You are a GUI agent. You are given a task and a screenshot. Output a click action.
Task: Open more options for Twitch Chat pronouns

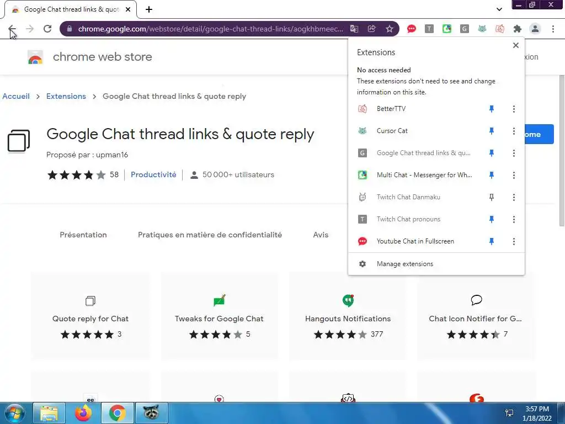coord(514,219)
